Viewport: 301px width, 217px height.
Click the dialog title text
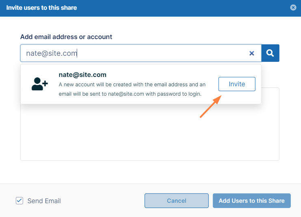[41, 8]
